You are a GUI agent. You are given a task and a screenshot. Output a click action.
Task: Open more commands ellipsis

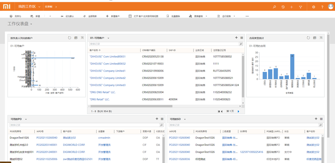point(247,16)
